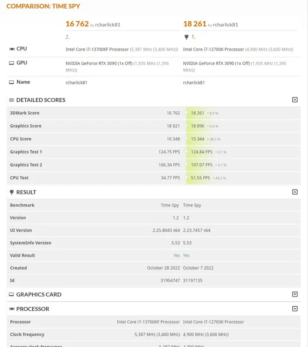Image resolution: width=308 pixels, height=347 pixels.
Task: Click the Result section trophy icon
Action: tap(12, 192)
